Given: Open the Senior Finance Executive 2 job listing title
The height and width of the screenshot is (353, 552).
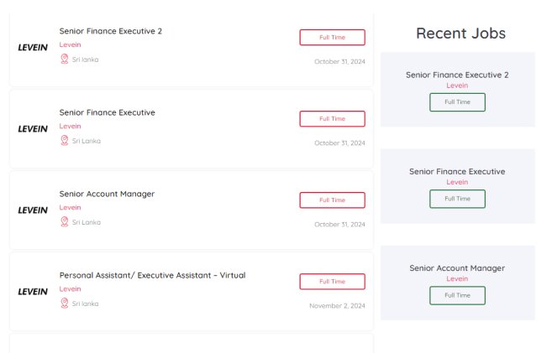Looking at the screenshot, I should tap(110, 31).
